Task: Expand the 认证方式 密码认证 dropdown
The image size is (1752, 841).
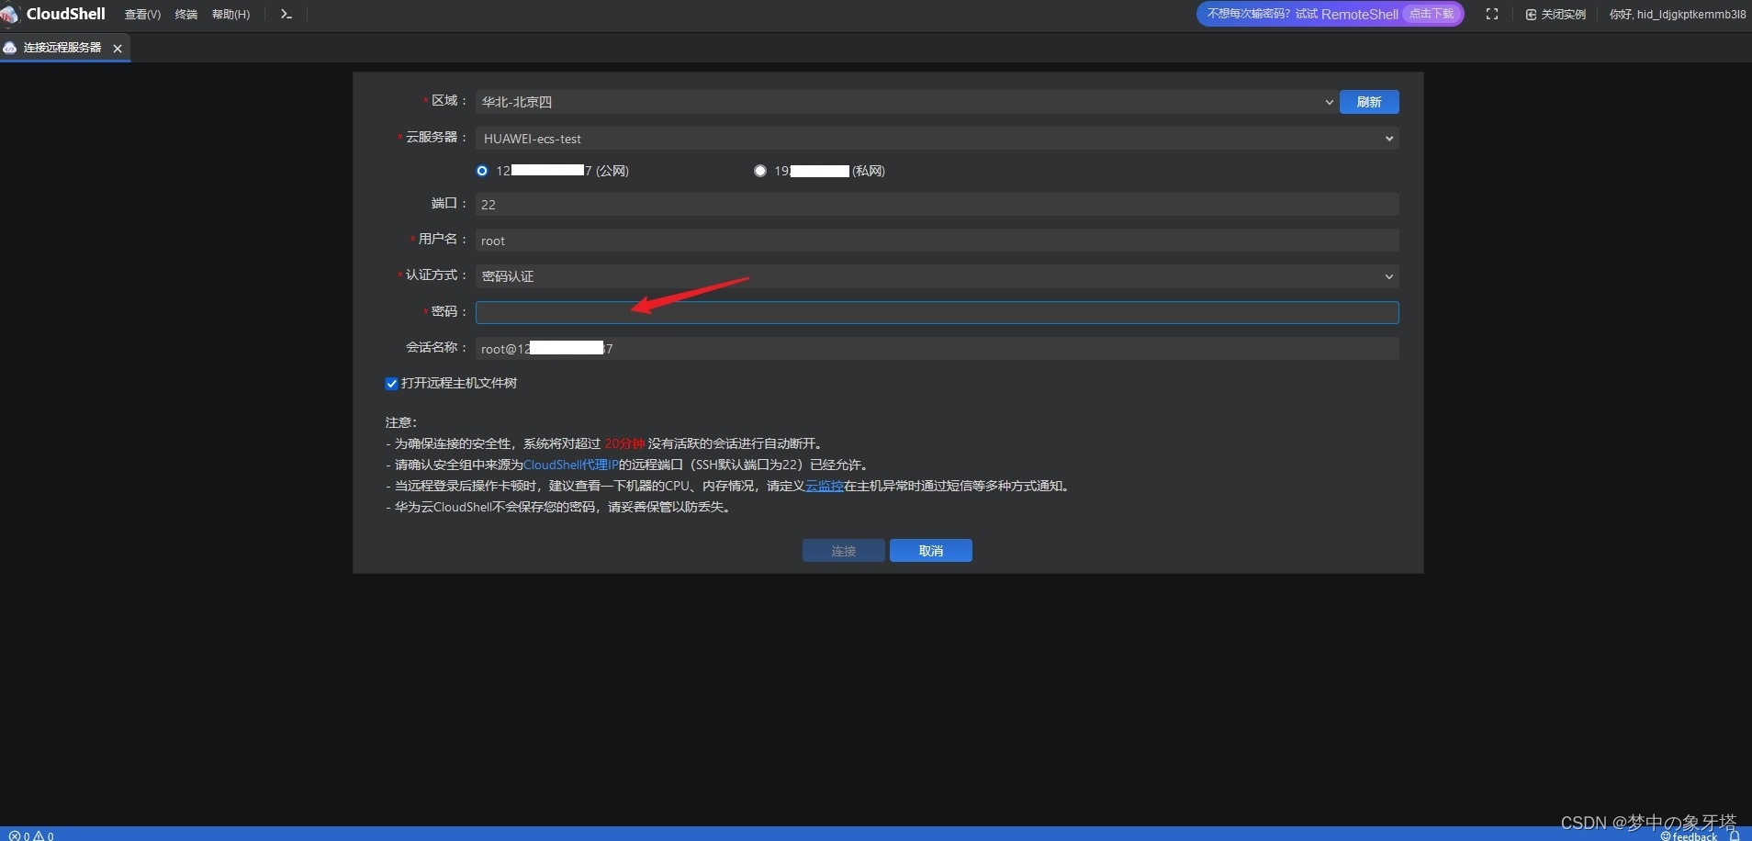Action: [937, 276]
